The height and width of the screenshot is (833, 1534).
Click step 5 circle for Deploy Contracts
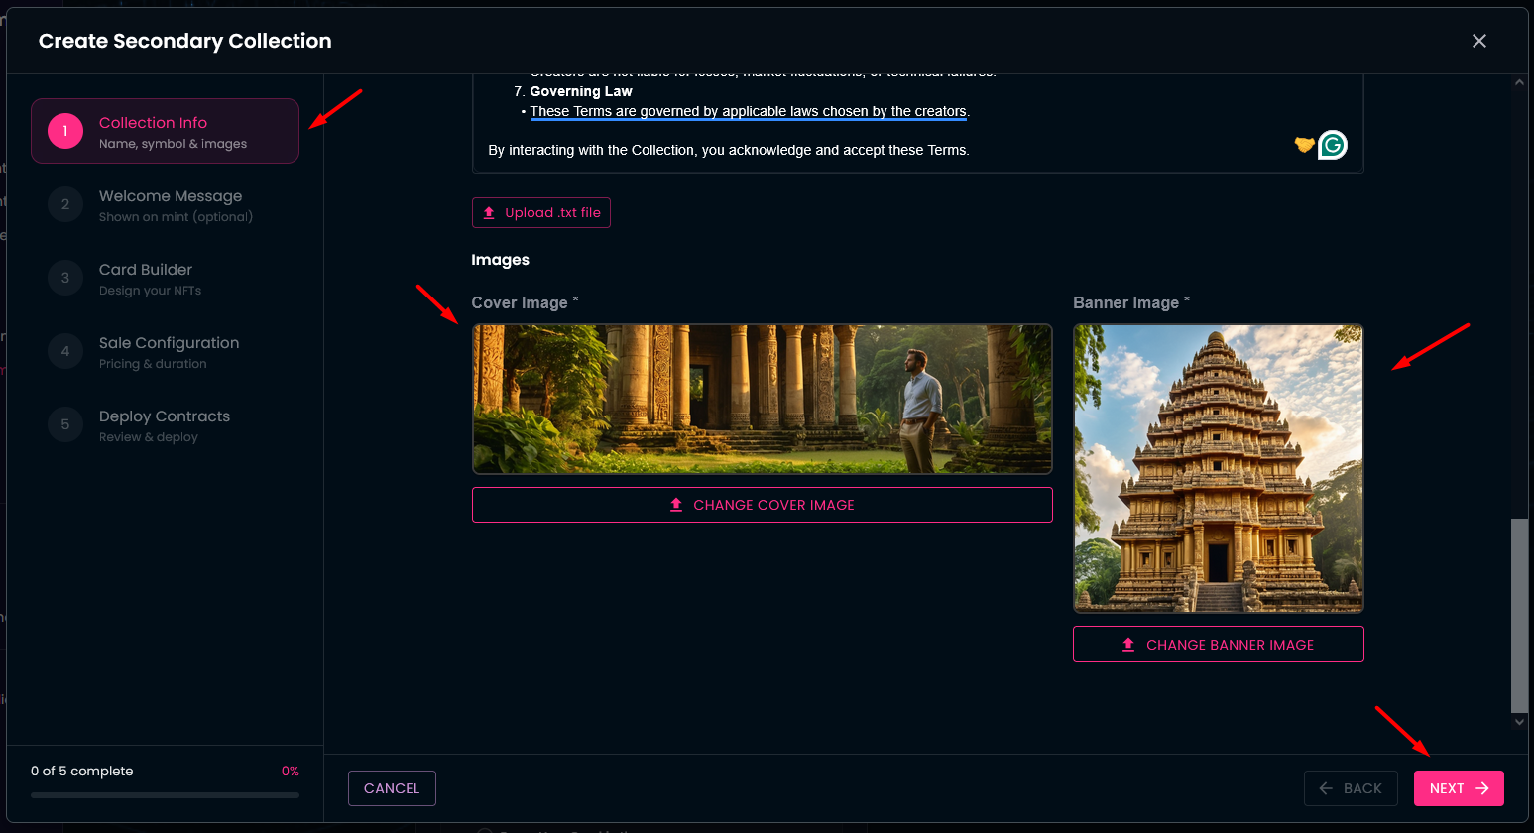coord(65,424)
